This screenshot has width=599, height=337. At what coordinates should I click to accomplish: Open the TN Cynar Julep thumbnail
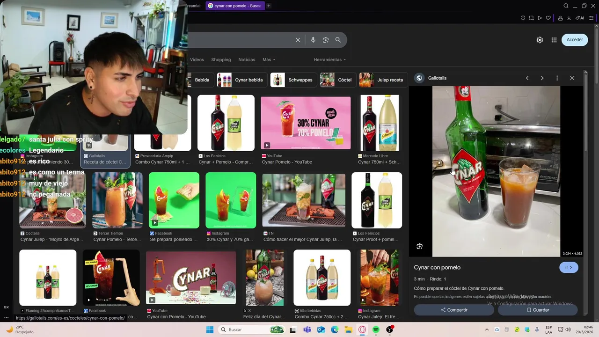[304, 200]
